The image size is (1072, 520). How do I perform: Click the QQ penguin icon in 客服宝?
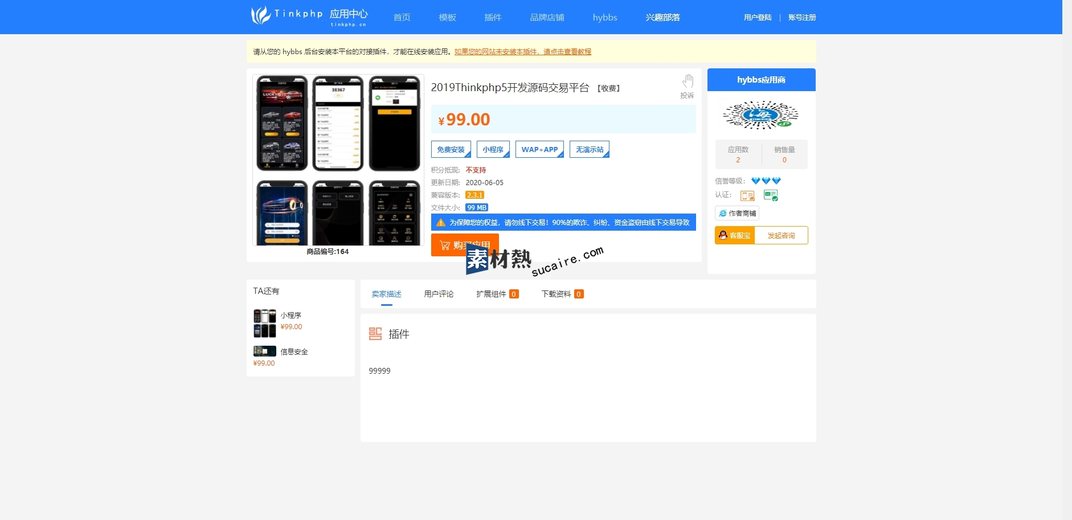723,235
